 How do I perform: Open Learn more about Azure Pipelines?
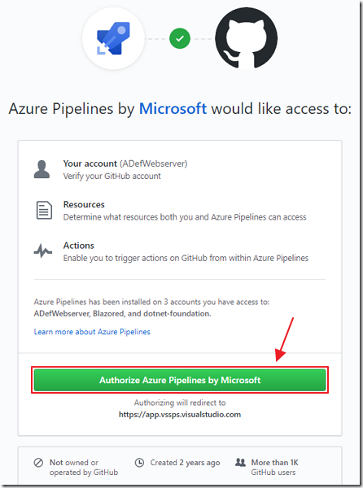(92, 332)
